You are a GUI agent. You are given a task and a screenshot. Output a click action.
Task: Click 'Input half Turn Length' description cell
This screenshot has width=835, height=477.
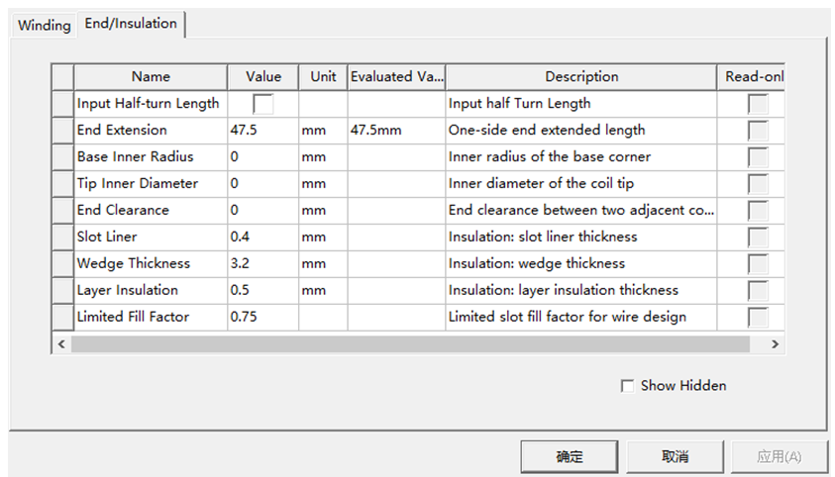(x=581, y=104)
